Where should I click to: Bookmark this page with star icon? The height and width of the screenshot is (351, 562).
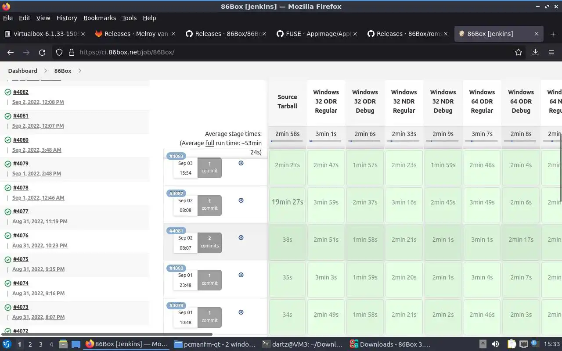(x=519, y=52)
